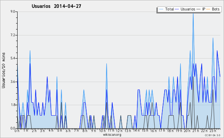Click the x-axis label "4 h"

pyautogui.click(x=51, y=131)
